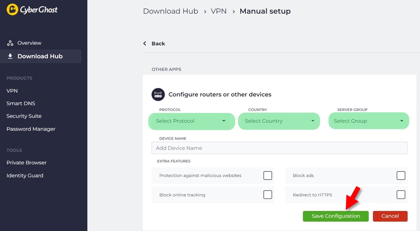This screenshot has width=420, height=231.
Task: Click Download Hub in the breadcrumb
Action: (x=171, y=11)
